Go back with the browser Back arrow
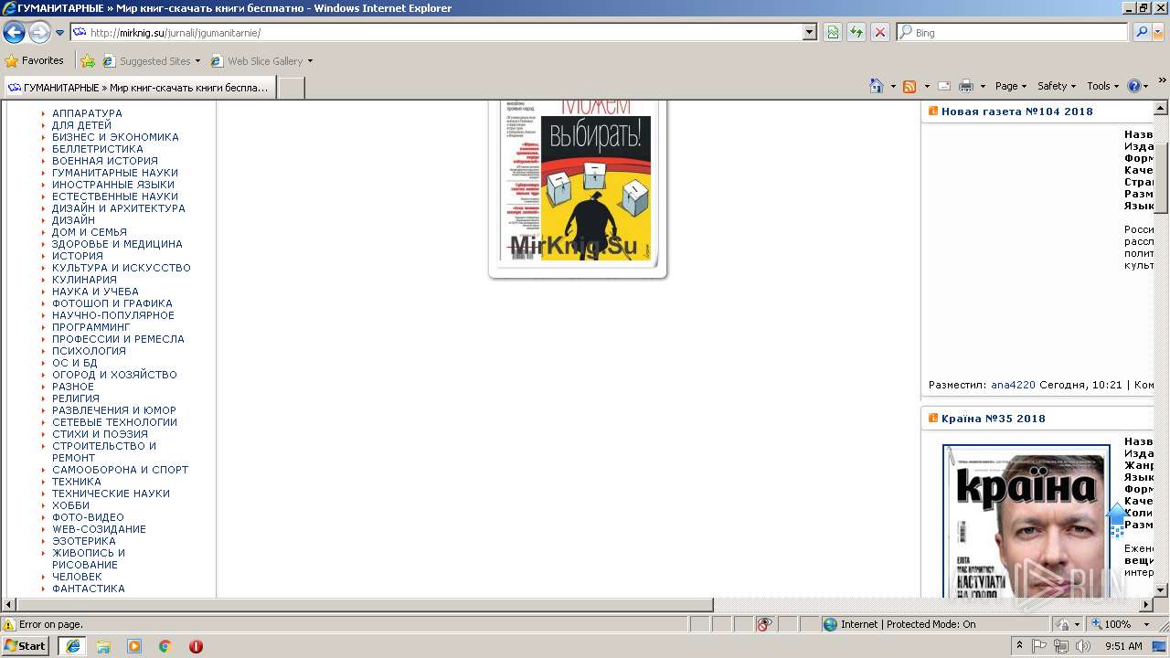The height and width of the screenshot is (658, 1170). (x=14, y=33)
